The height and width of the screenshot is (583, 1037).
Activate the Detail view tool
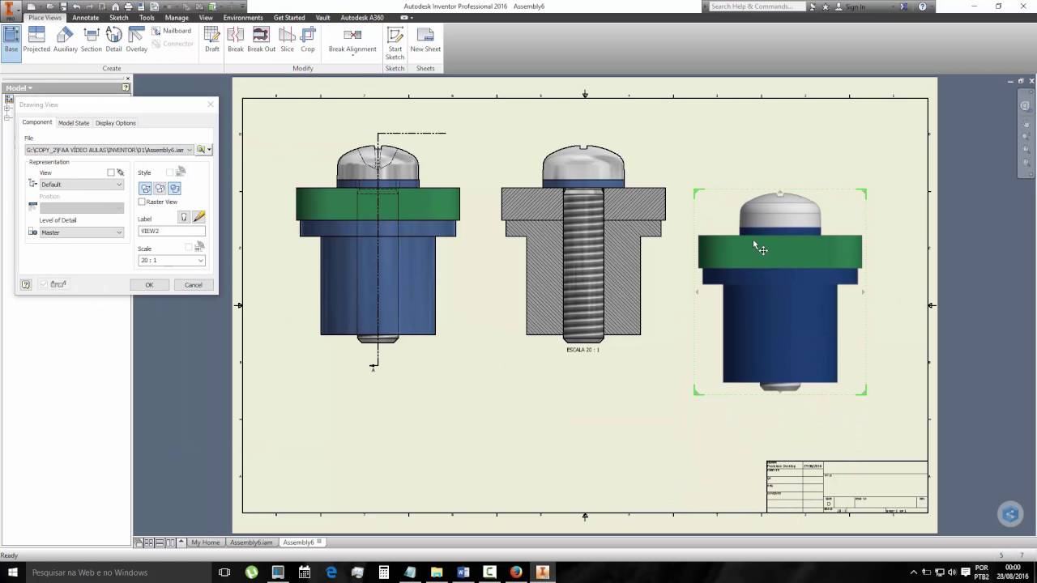click(113, 39)
